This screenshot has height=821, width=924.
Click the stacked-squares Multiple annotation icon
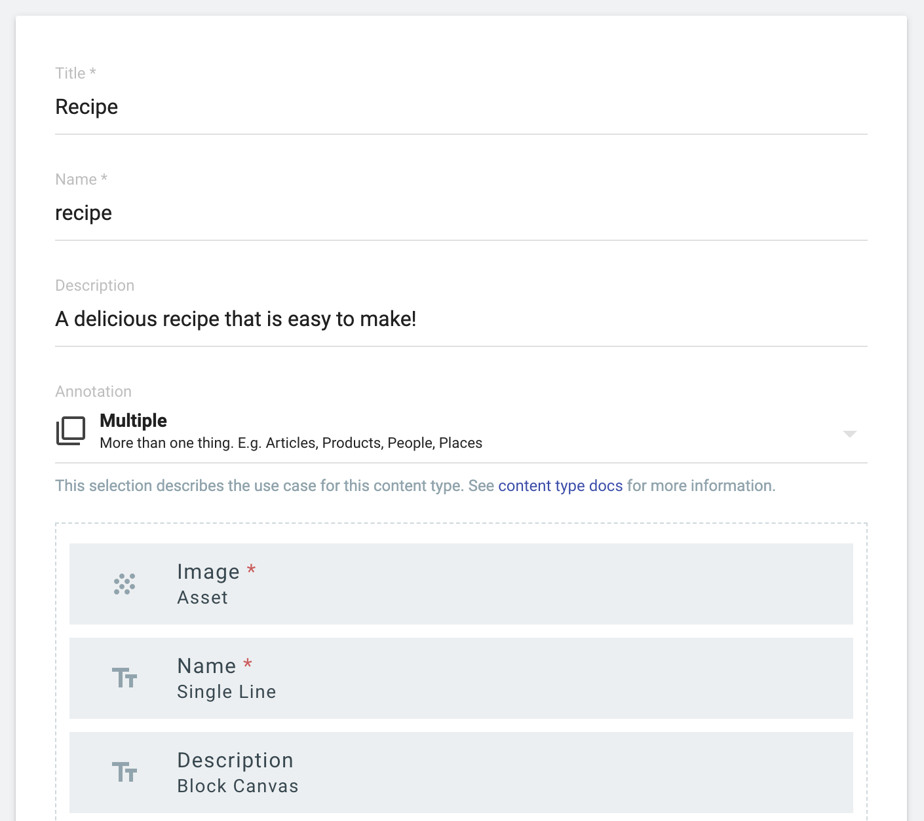pyautogui.click(x=71, y=431)
